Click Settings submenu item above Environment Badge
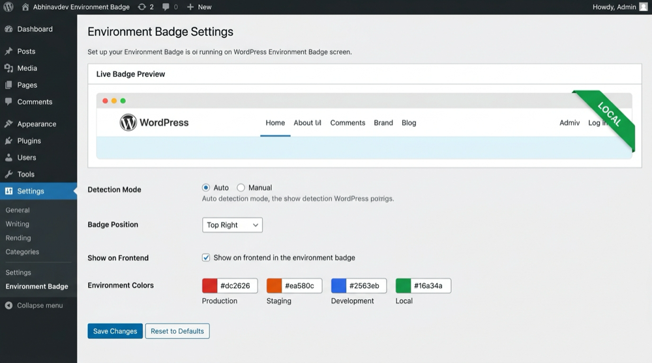 point(18,273)
